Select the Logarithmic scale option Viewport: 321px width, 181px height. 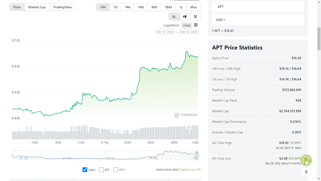click(x=172, y=25)
